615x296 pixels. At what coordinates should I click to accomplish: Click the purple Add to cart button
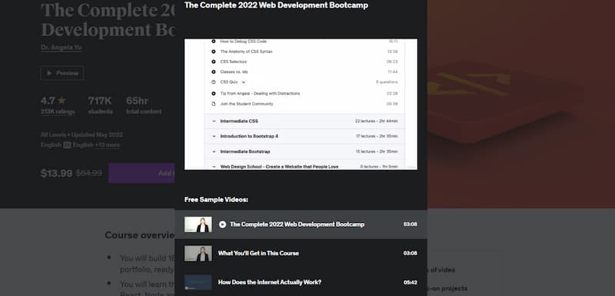[x=141, y=173]
